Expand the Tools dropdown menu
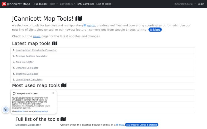Screen dimensions: 207x129 tap(53, 4)
